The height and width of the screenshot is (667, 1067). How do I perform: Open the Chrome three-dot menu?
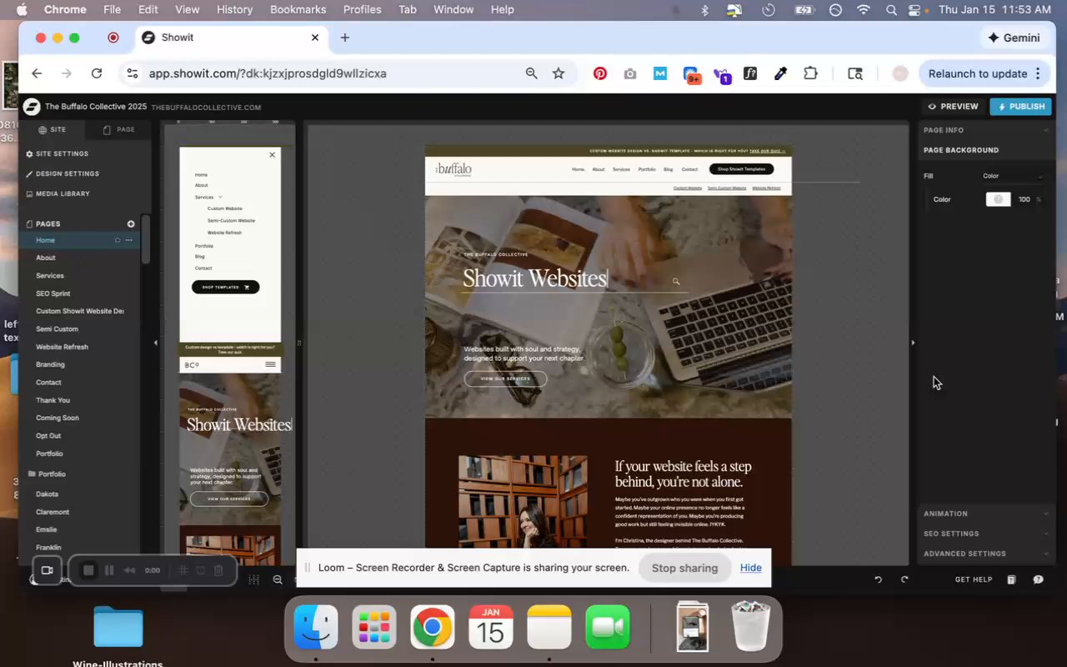pyautogui.click(x=1038, y=73)
